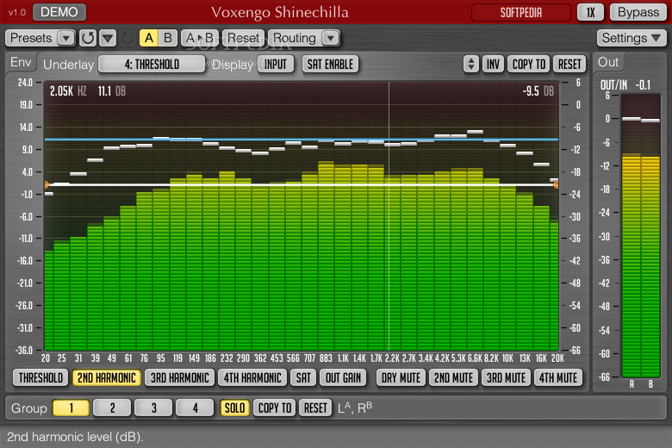
Task: Toggle 2ND MUTE
Action: point(453,377)
